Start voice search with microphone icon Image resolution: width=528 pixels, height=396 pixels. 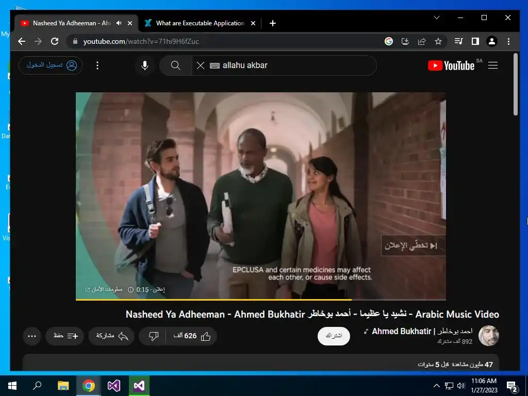click(x=145, y=65)
